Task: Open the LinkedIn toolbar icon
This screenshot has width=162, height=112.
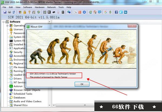Action: click(x=125, y=12)
